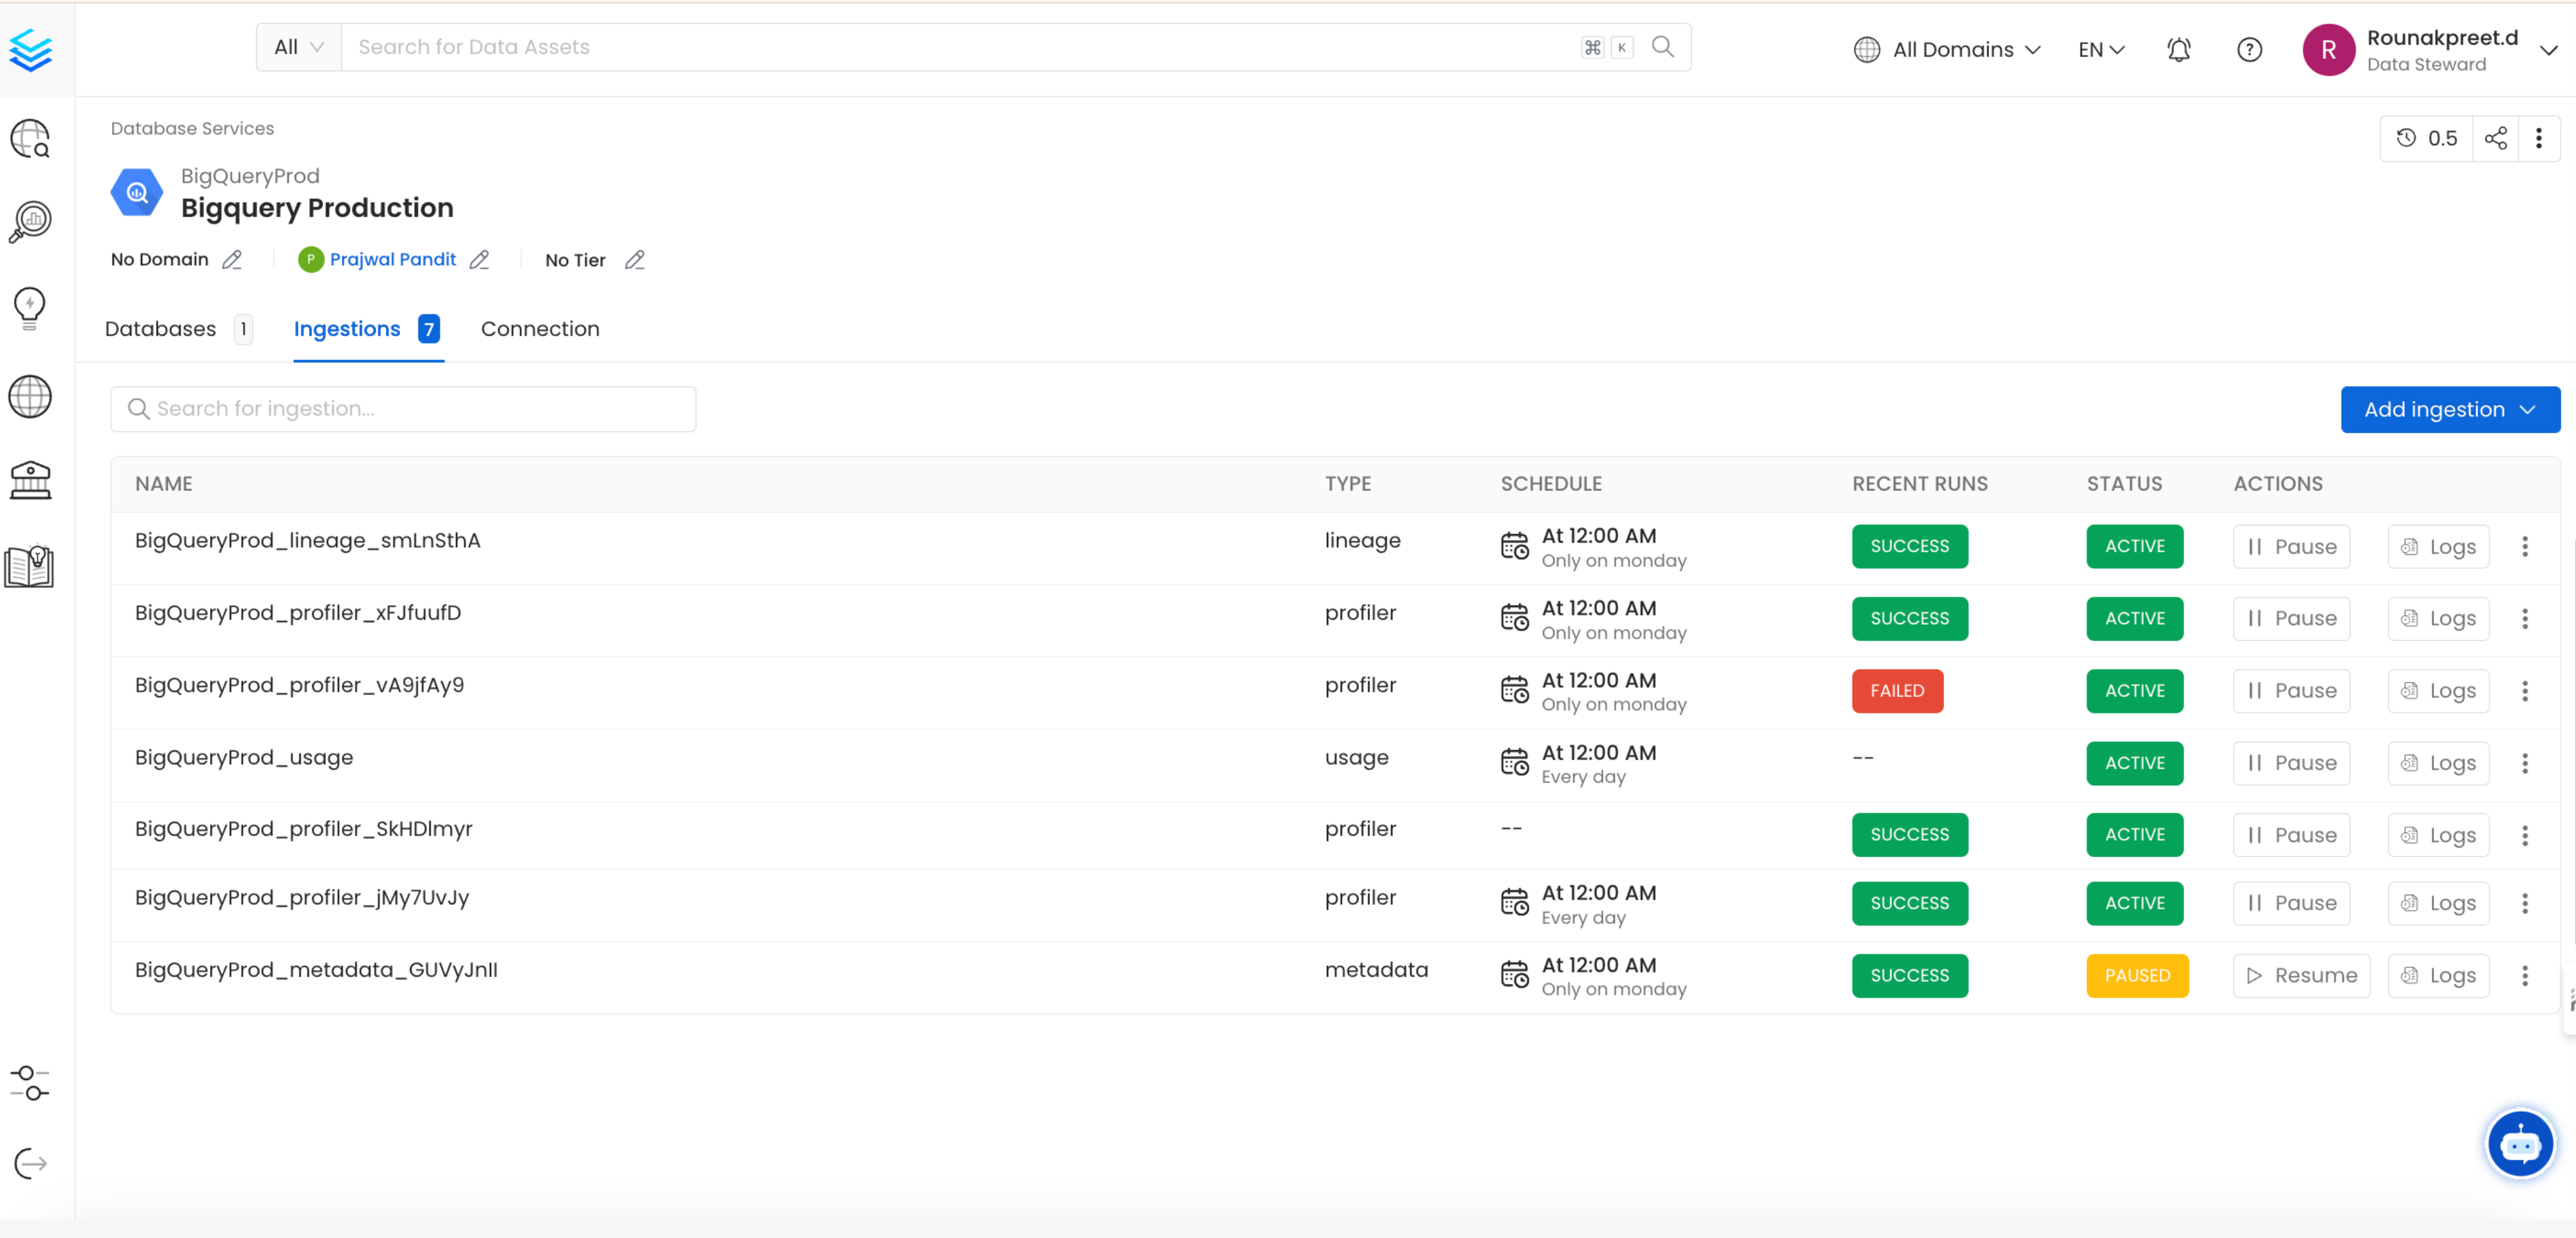The width and height of the screenshot is (2576, 1238).
Task: Open the All Domains dropdown
Action: 1946,48
